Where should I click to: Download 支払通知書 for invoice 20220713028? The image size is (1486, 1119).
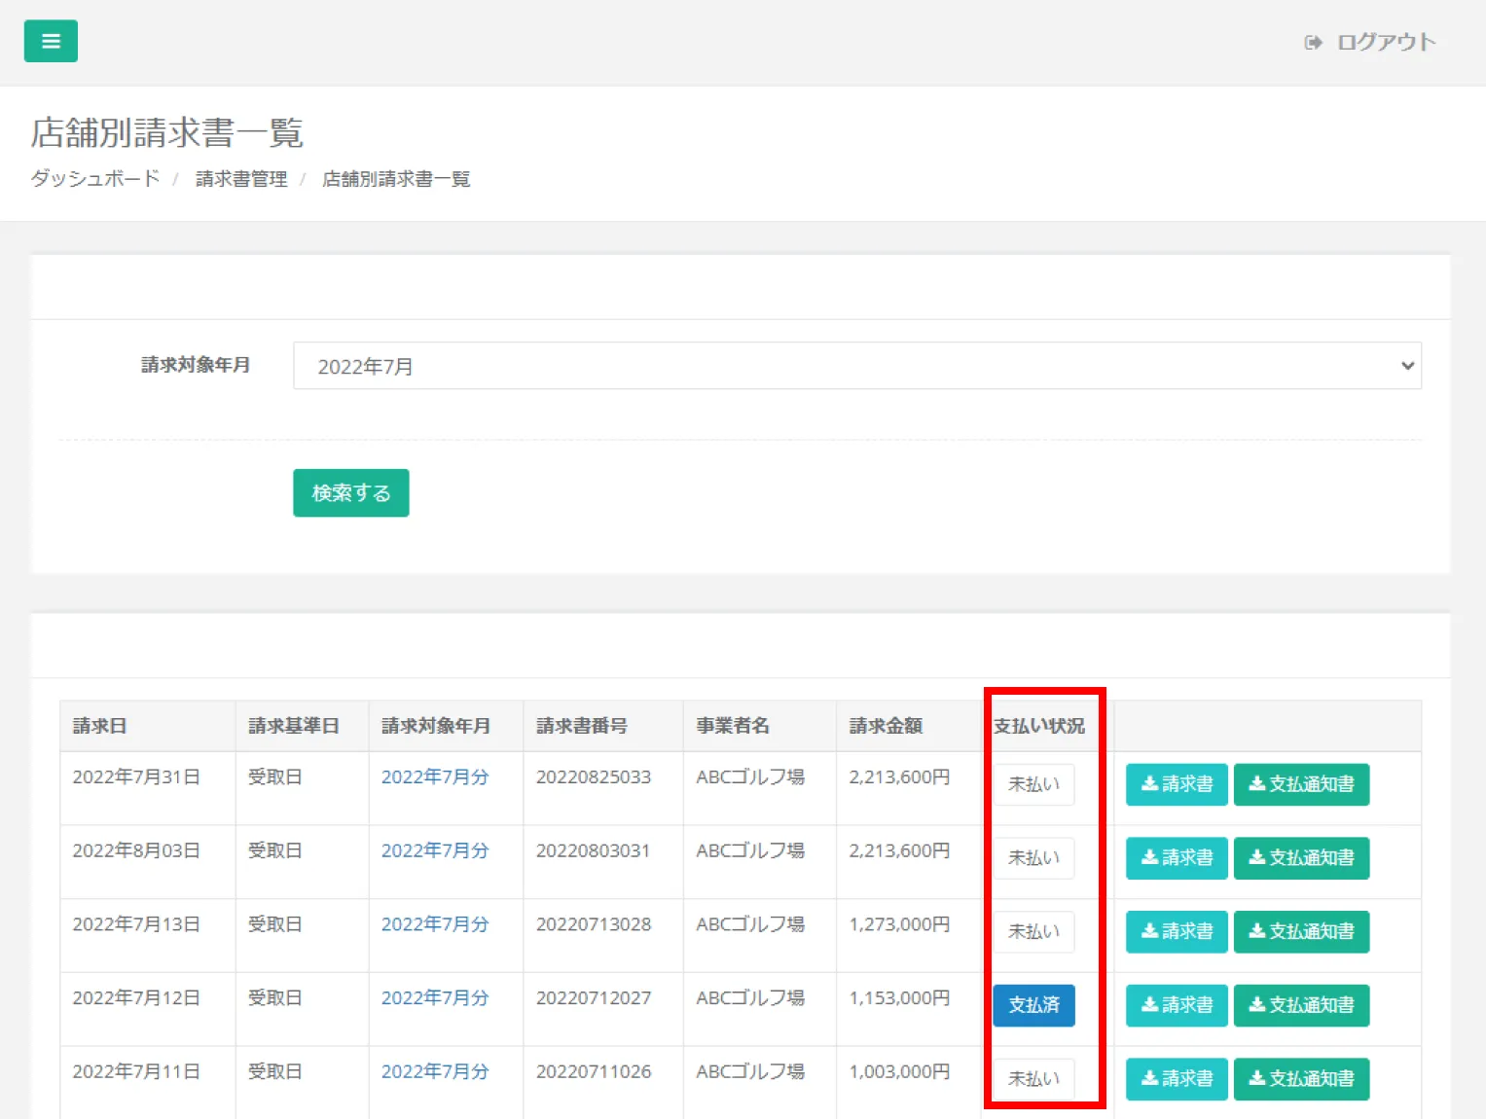coord(1301,932)
